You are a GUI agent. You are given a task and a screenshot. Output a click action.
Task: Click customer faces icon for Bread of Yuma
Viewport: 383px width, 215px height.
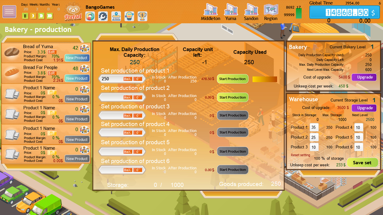pyautogui.click(x=85, y=48)
